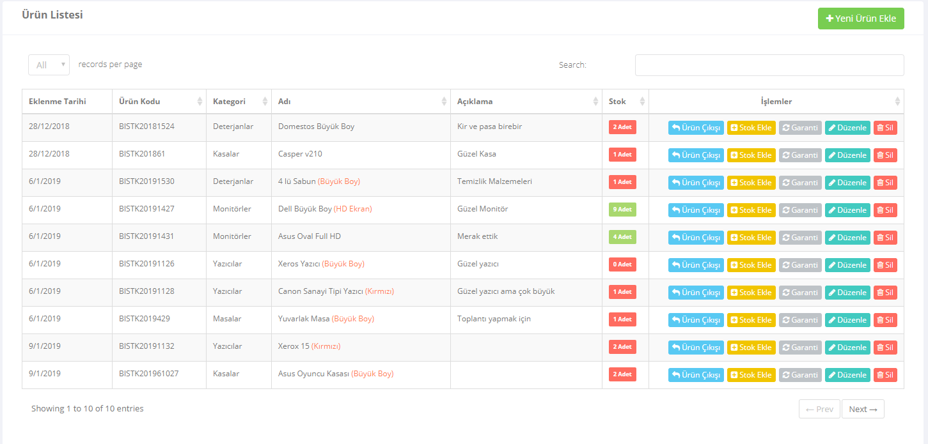Screen dimensions: 928x444
Task: Click the 9 Adet stock badge
Action: (x=622, y=209)
